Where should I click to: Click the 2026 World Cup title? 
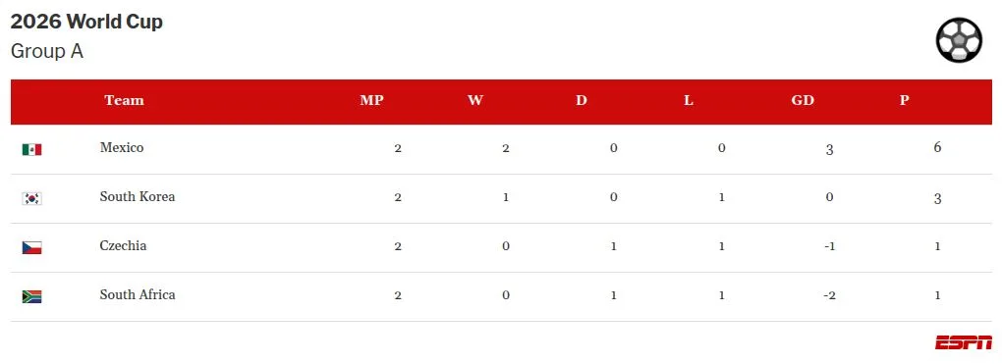pyautogui.click(x=86, y=22)
